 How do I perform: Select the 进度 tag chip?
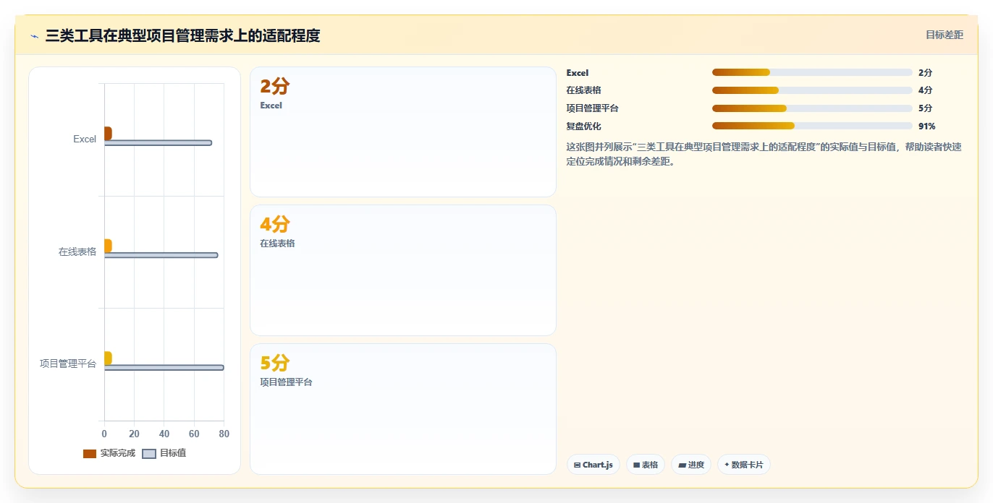coord(691,465)
